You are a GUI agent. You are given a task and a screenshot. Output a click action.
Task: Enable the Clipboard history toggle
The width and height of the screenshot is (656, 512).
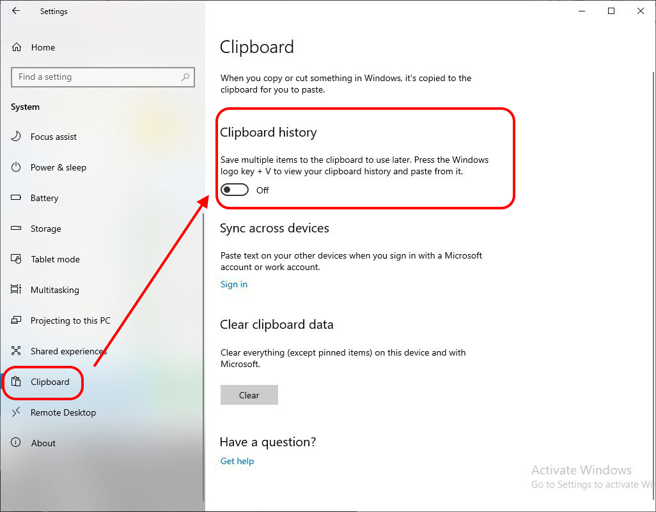[235, 190]
